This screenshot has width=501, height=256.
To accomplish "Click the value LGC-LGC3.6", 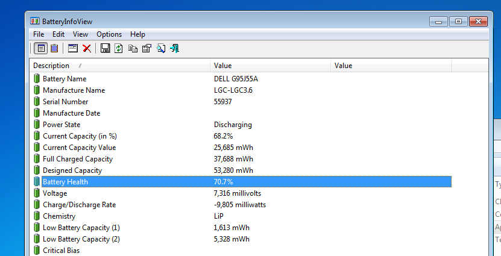I will pyautogui.click(x=233, y=90).
